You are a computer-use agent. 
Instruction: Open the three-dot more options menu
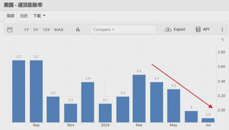coord(222,30)
